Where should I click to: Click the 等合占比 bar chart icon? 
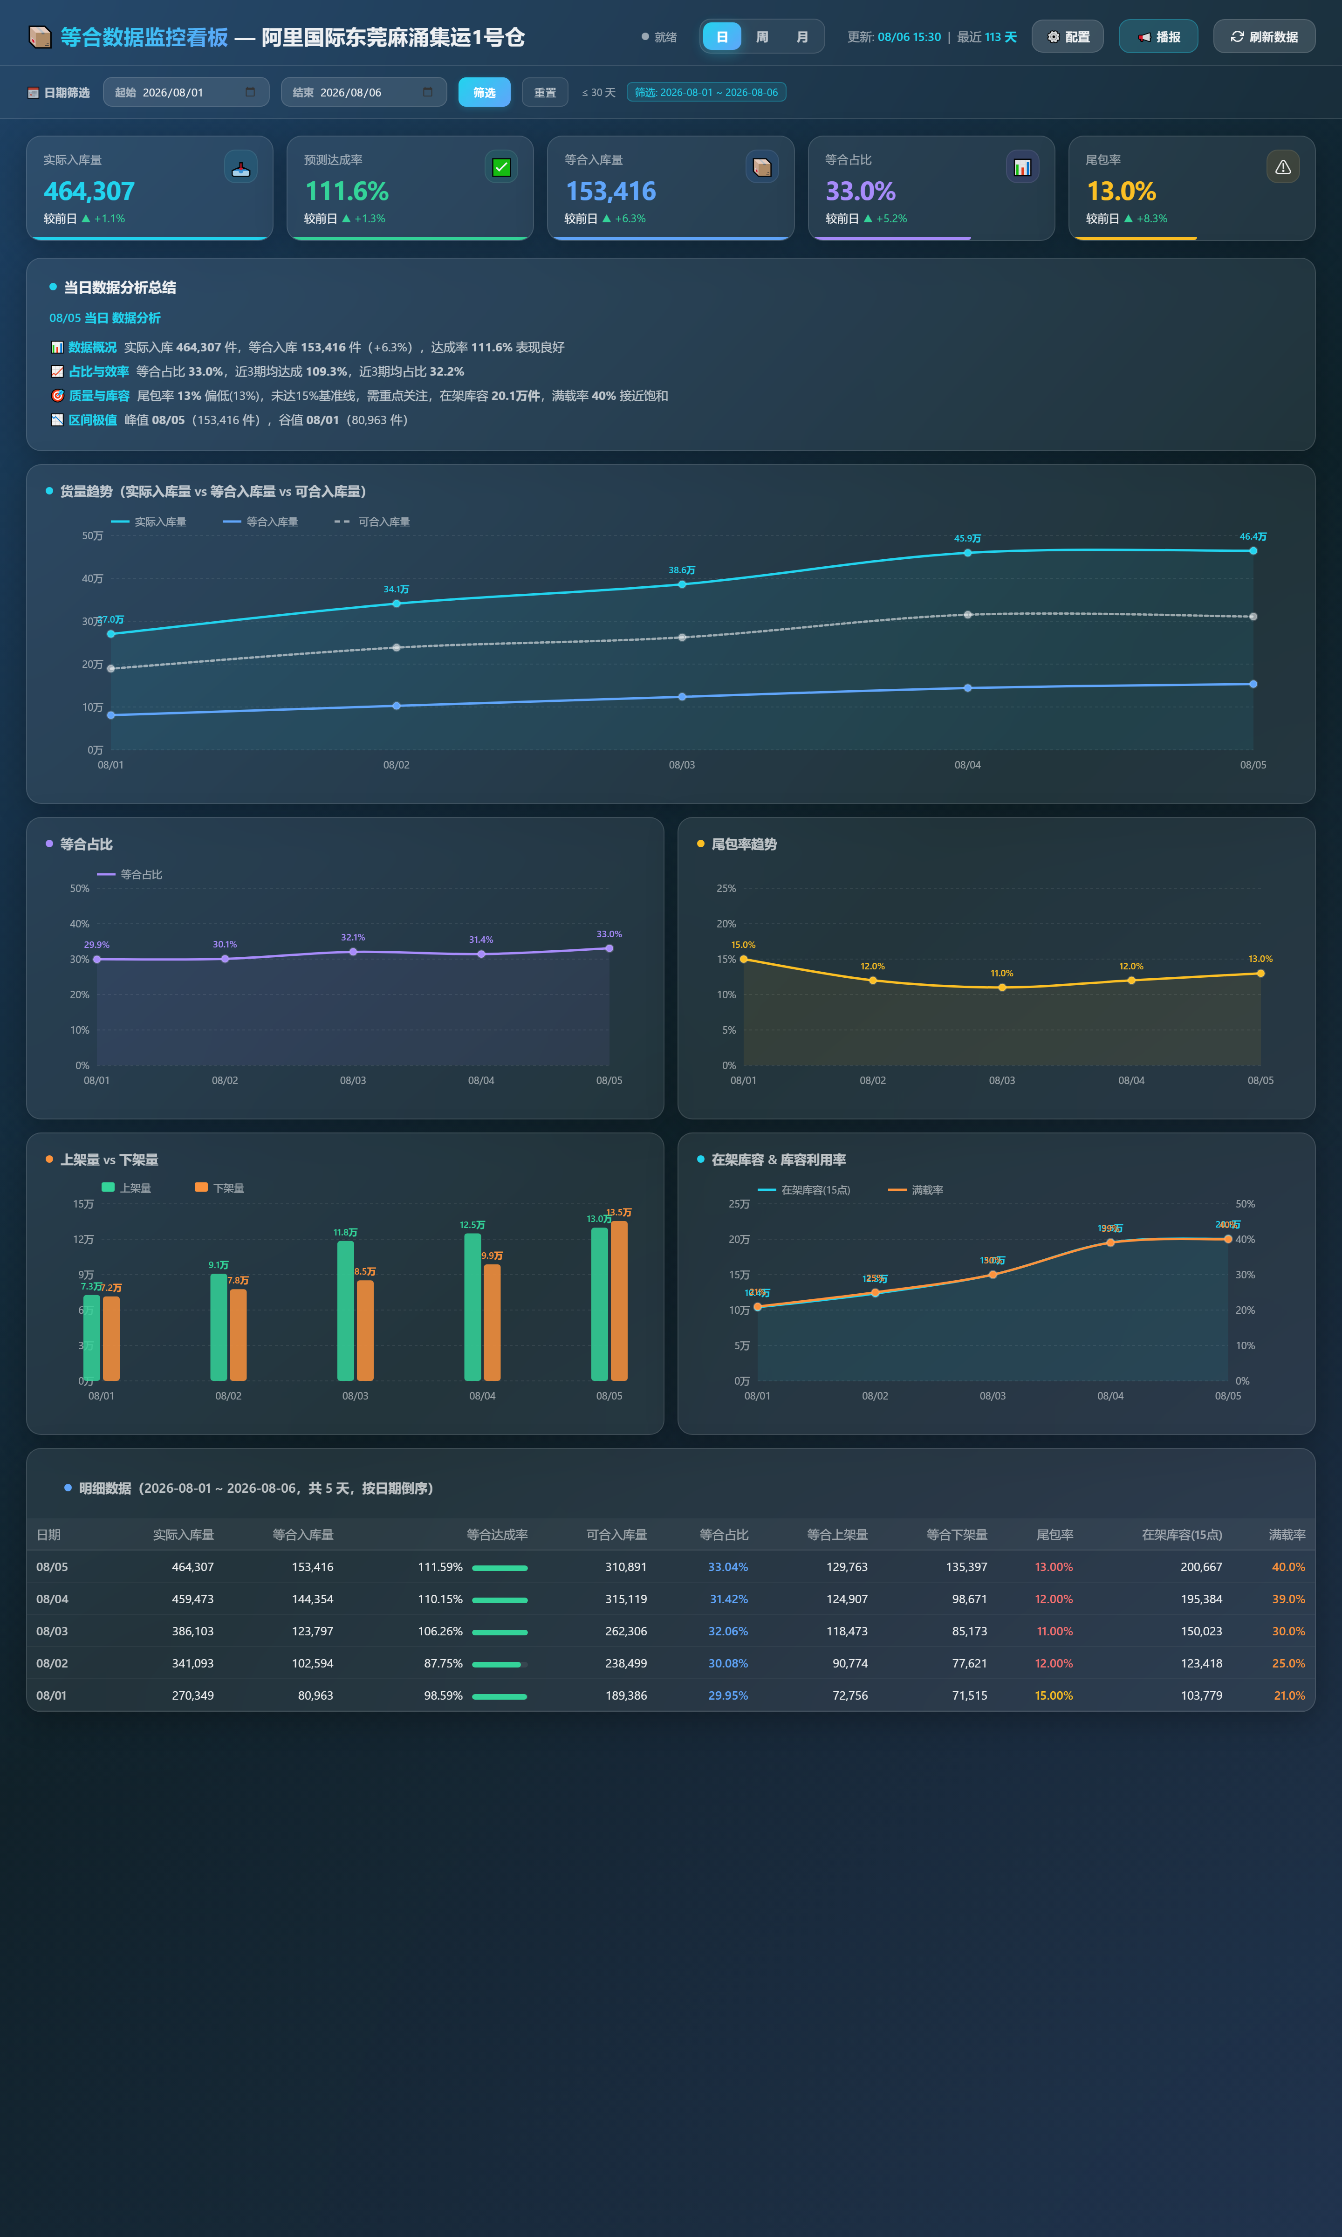click(1022, 167)
